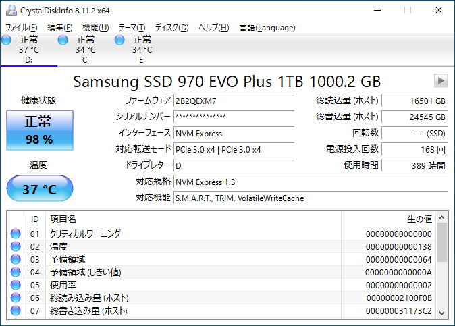
Task: Click status orb for ID 05 使用率
Action: coord(16,285)
